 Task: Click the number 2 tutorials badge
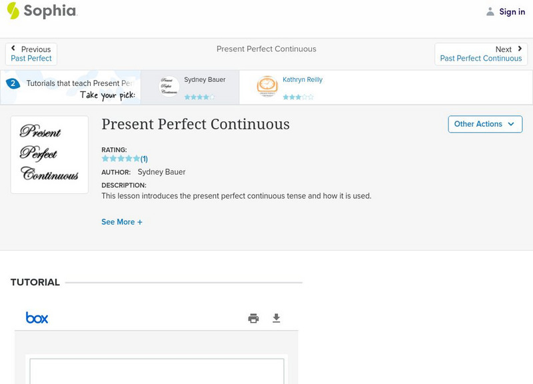(x=12, y=83)
